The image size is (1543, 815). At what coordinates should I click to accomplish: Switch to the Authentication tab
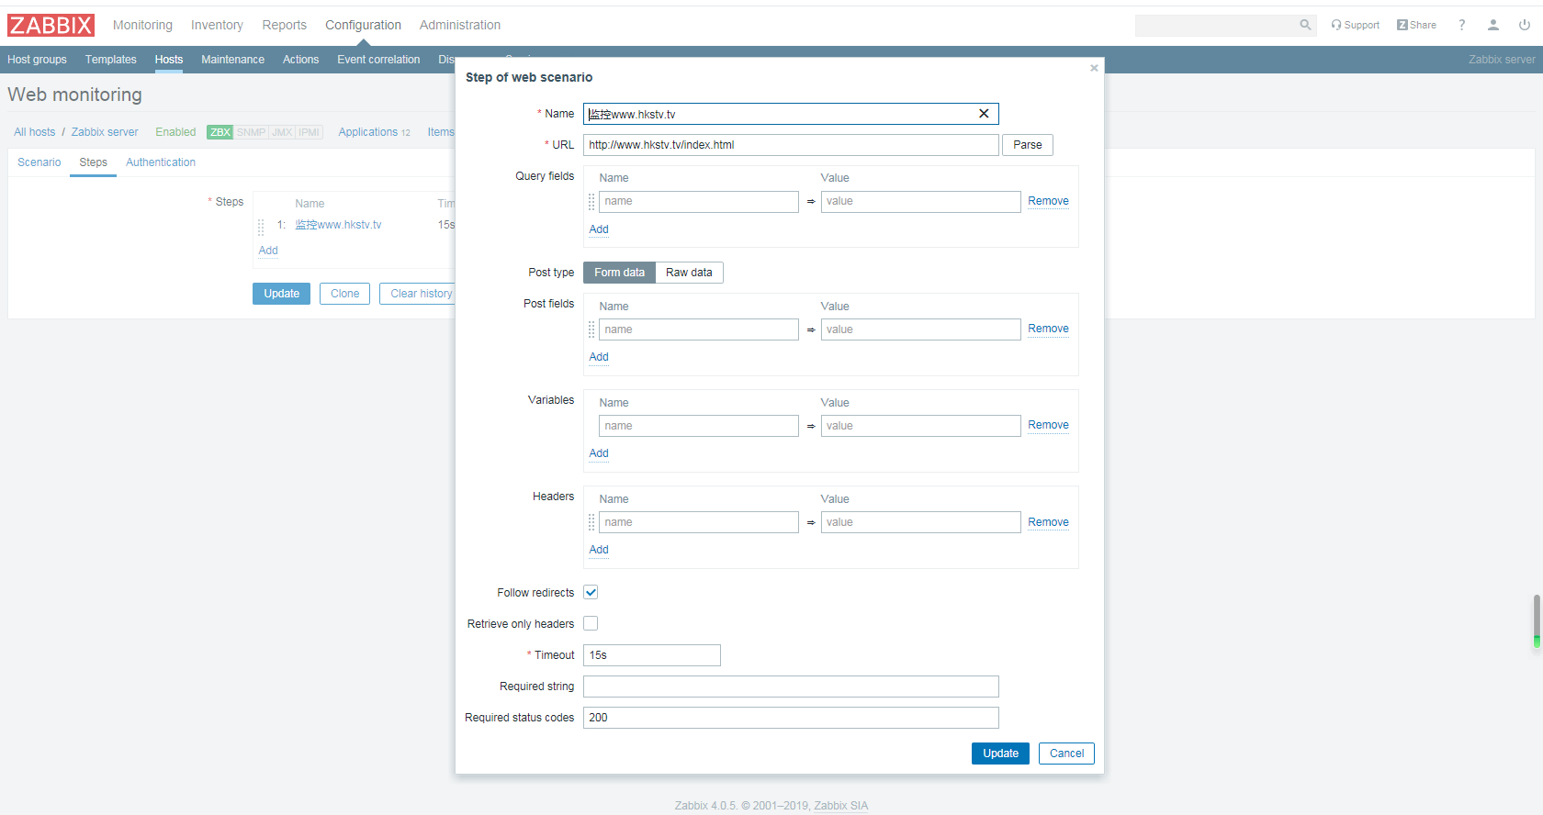(x=161, y=162)
